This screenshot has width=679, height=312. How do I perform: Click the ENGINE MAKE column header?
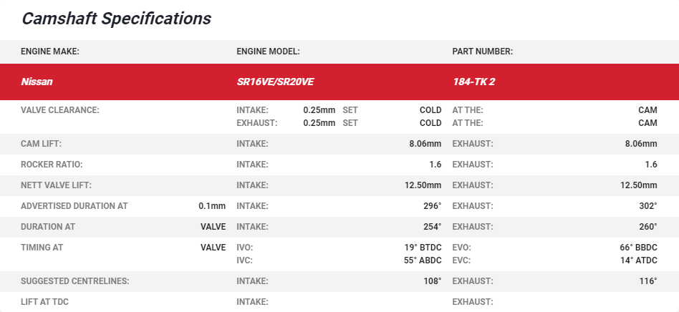point(49,52)
